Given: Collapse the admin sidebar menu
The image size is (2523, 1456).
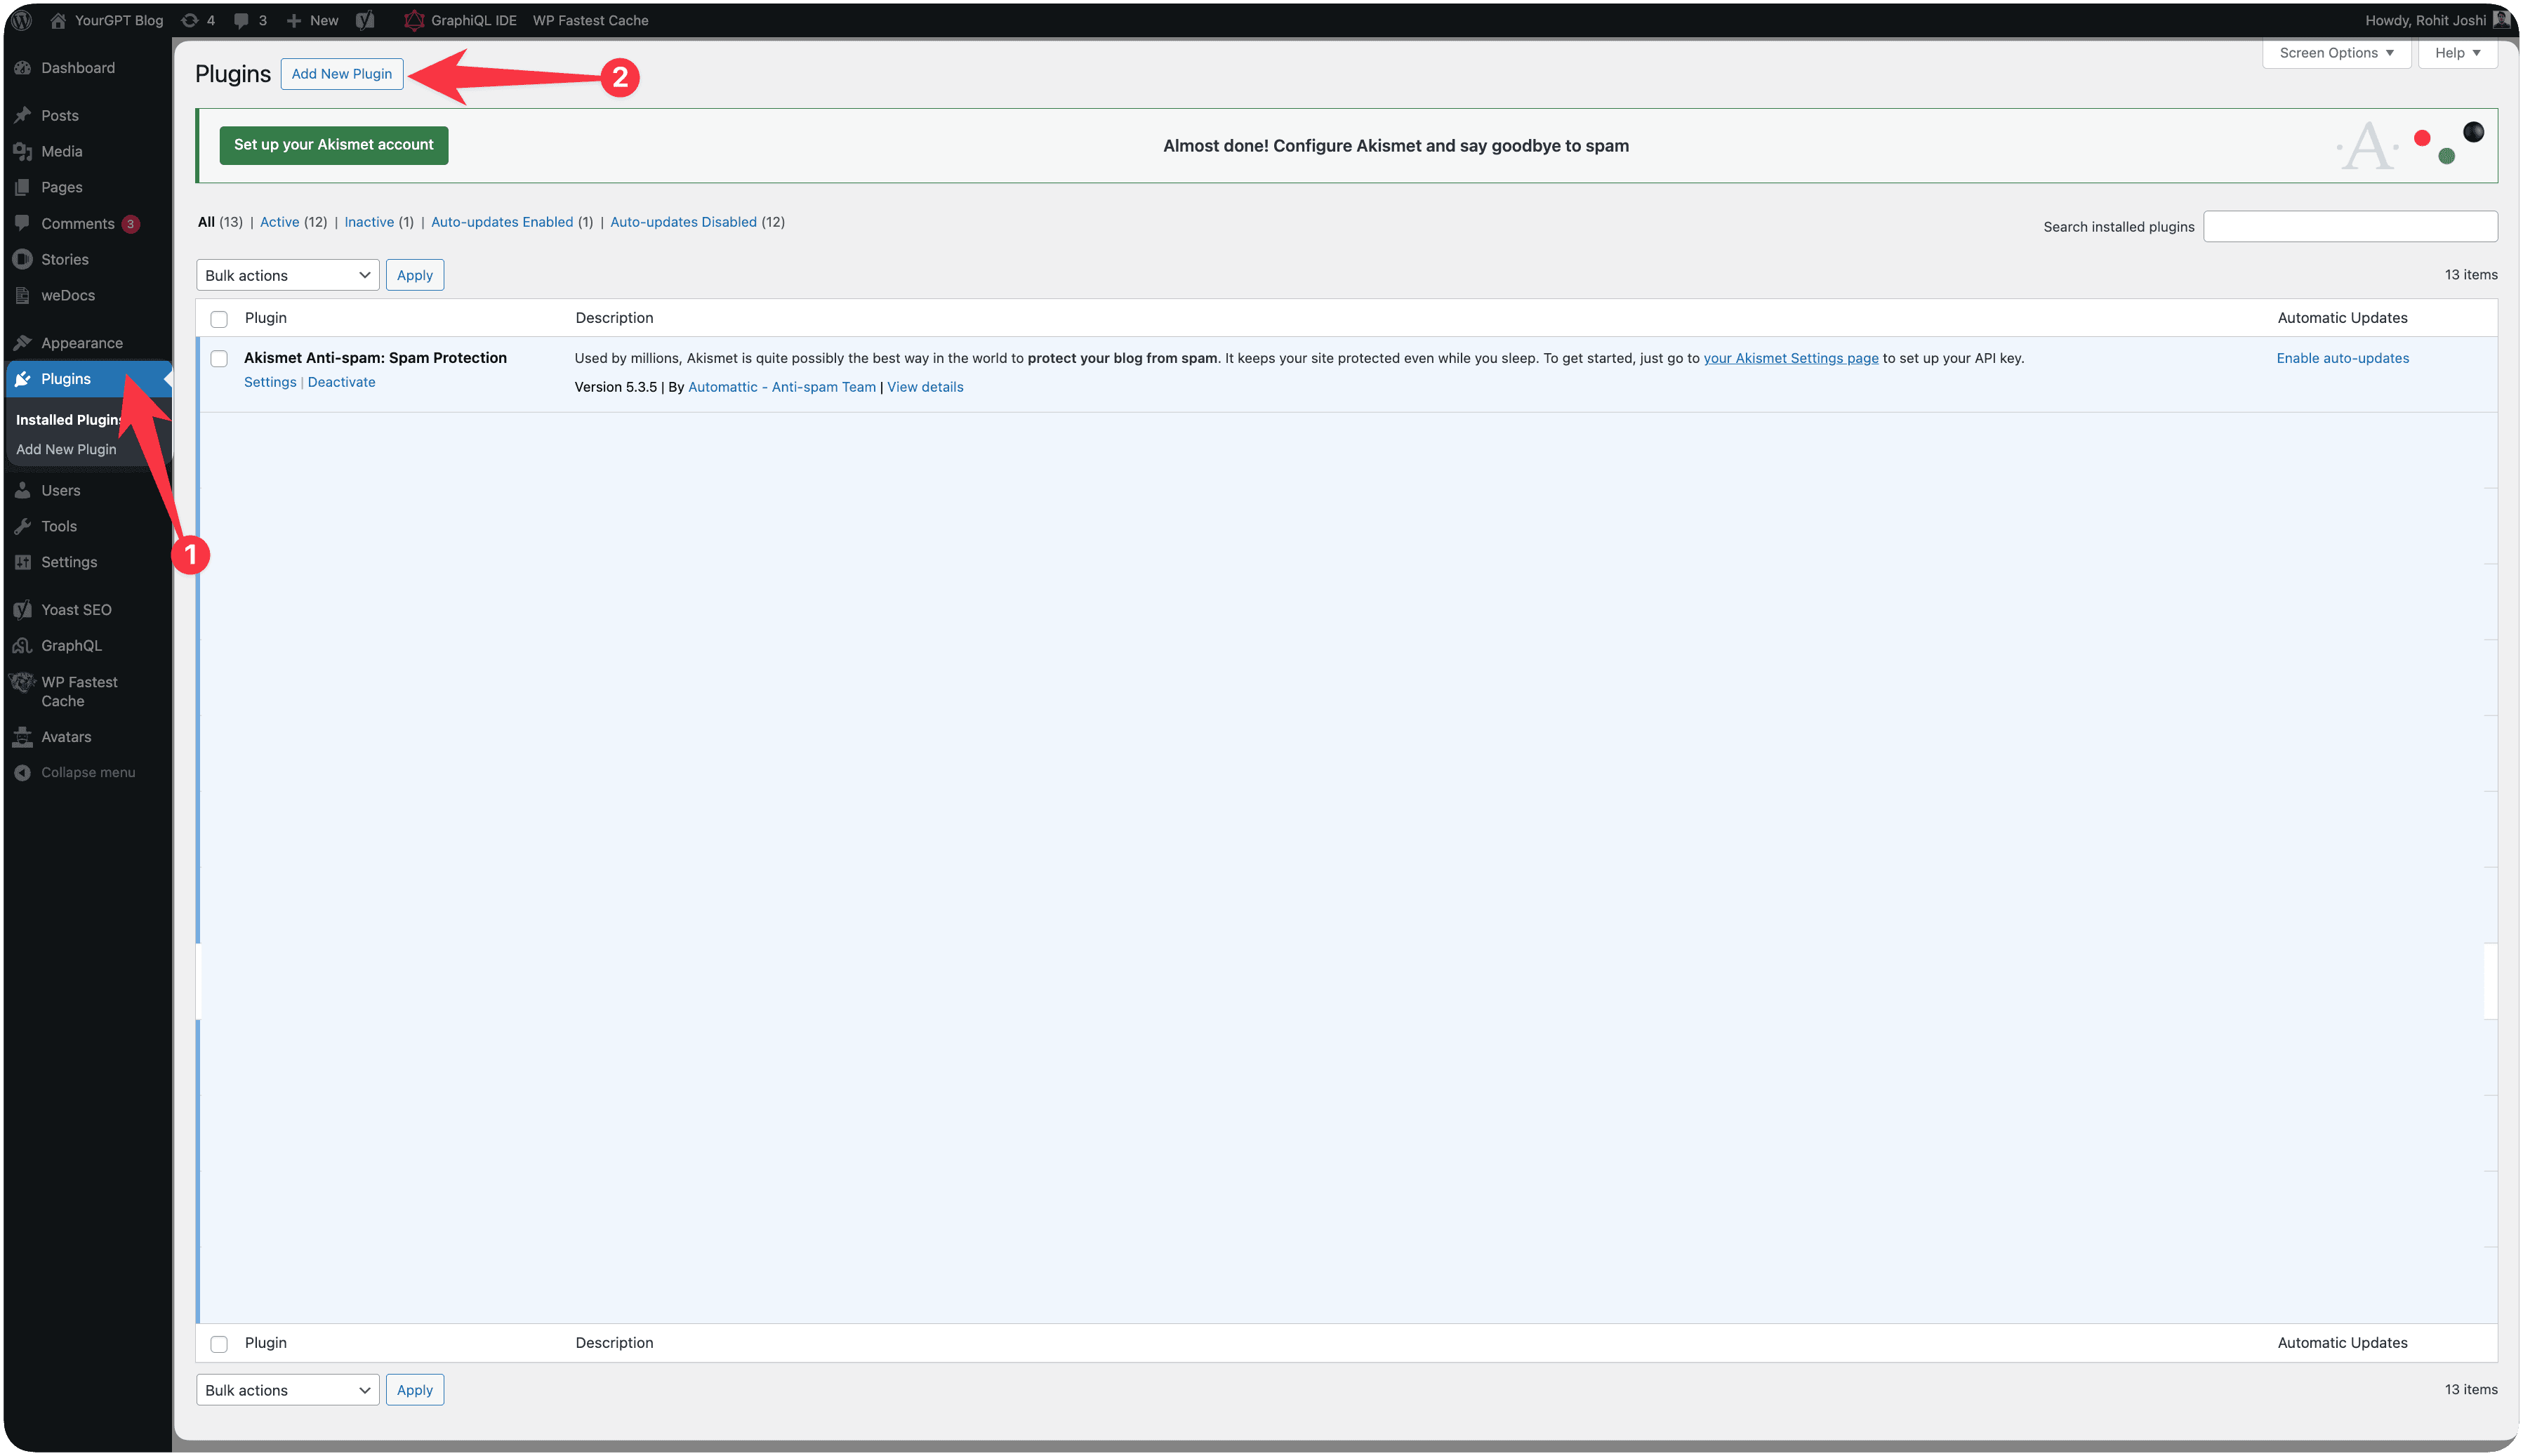Looking at the screenshot, I should click(x=88, y=771).
